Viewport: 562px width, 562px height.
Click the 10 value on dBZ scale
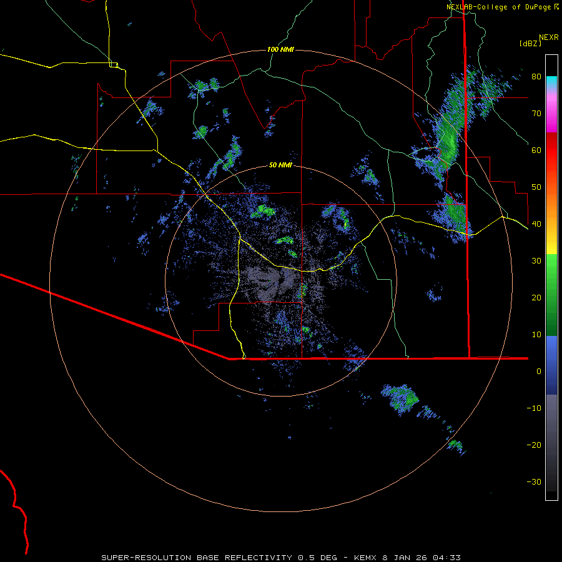tap(536, 335)
